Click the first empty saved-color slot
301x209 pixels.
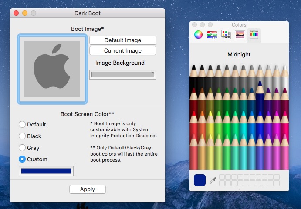pos(222,177)
